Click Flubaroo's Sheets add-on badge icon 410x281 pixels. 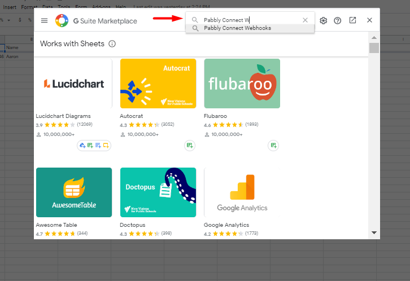coord(273,146)
